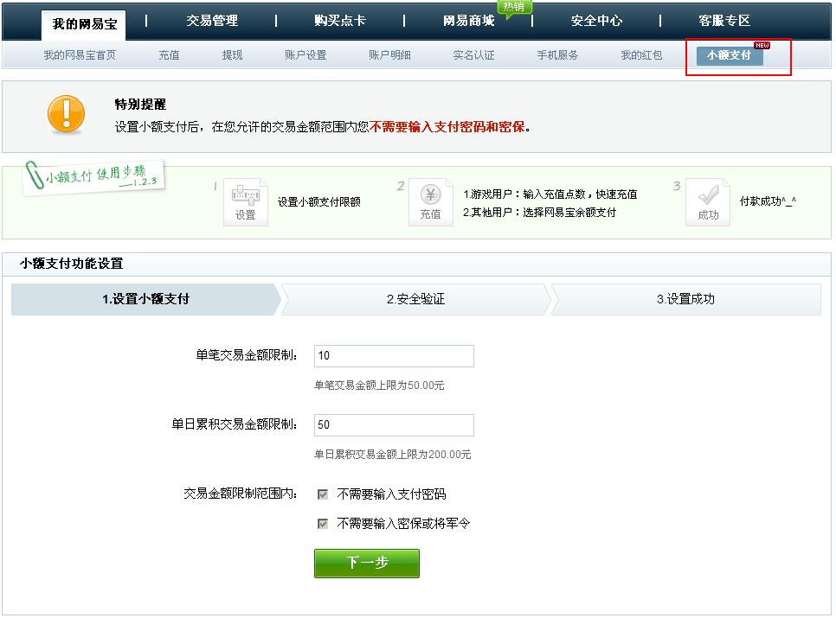Image resolution: width=836 pixels, height=618 pixels.
Task: Click the 热销 badge above 网易商城
Action: (x=513, y=8)
